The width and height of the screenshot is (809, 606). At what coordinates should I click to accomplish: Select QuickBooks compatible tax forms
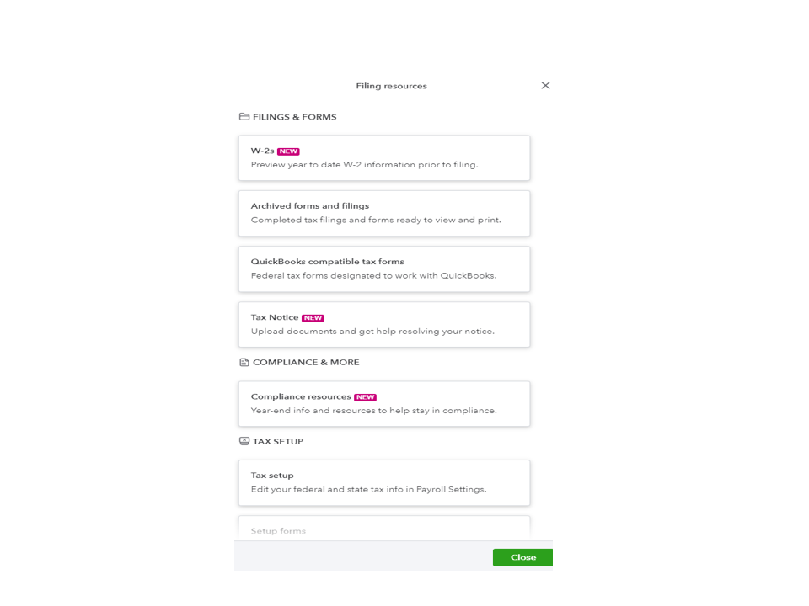click(x=384, y=268)
